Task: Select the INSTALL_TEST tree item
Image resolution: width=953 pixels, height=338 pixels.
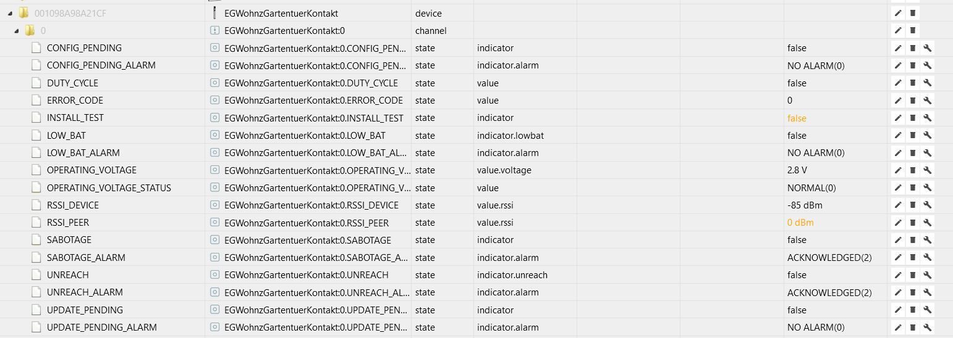Action: tap(75, 118)
